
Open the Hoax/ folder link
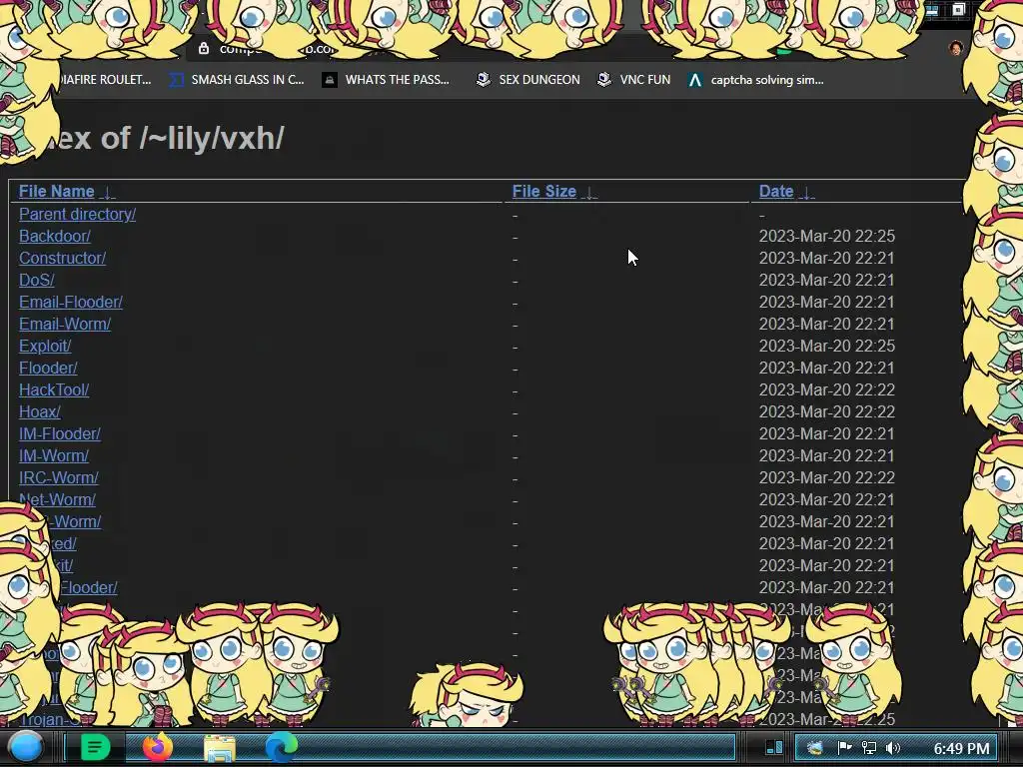click(40, 411)
